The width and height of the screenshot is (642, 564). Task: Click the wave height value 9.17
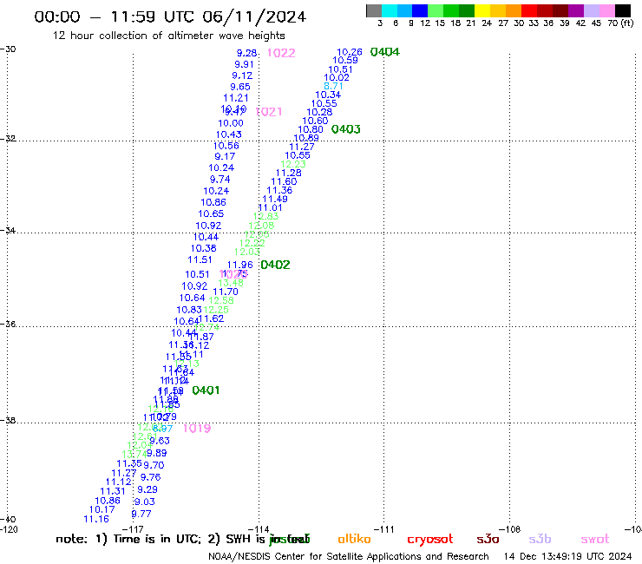(226, 156)
